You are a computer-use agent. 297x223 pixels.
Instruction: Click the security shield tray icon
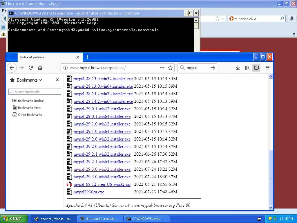tap(270, 219)
